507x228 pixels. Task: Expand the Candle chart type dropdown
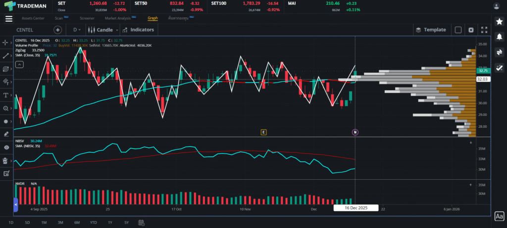(104, 30)
